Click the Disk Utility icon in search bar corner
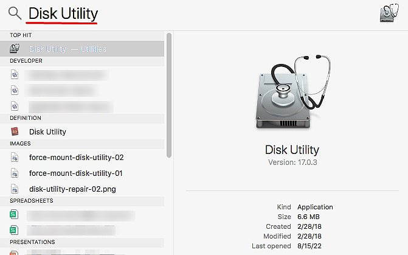The width and height of the screenshot is (408, 255). click(389, 13)
